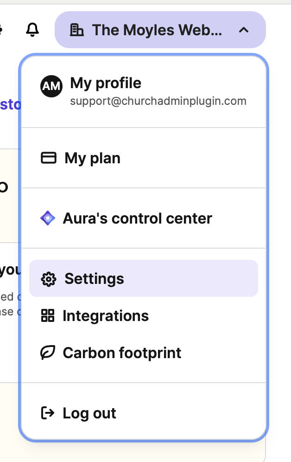Click the building icon beside The Moyles Web

point(76,30)
